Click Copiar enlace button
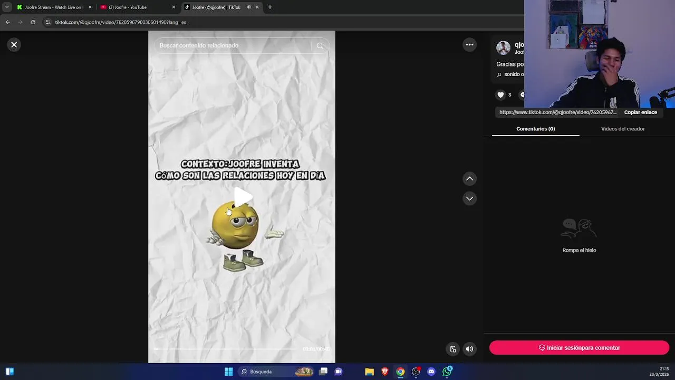The width and height of the screenshot is (675, 380). click(640, 112)
